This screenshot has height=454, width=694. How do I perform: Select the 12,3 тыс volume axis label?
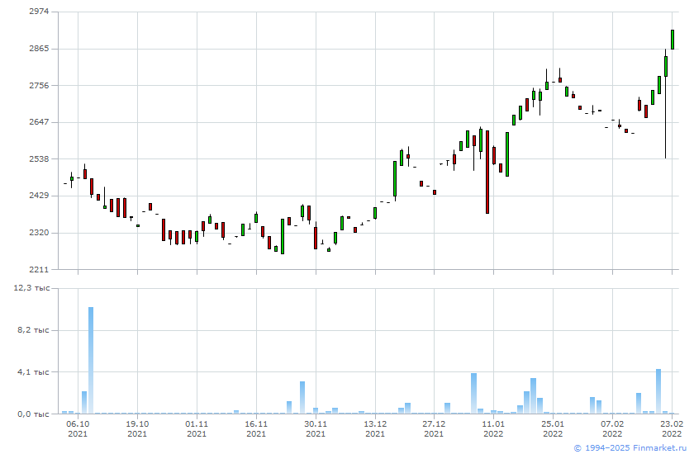32,288
